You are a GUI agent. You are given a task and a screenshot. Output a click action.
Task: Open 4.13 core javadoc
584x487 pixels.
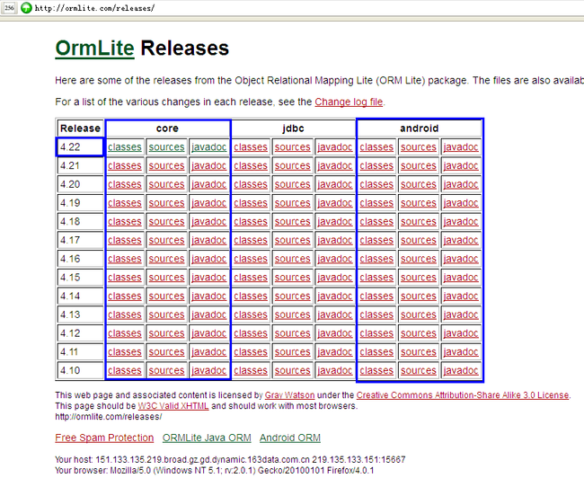209,314
